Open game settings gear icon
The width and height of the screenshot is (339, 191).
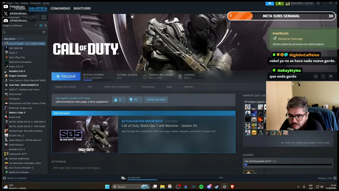coord(316,76)
